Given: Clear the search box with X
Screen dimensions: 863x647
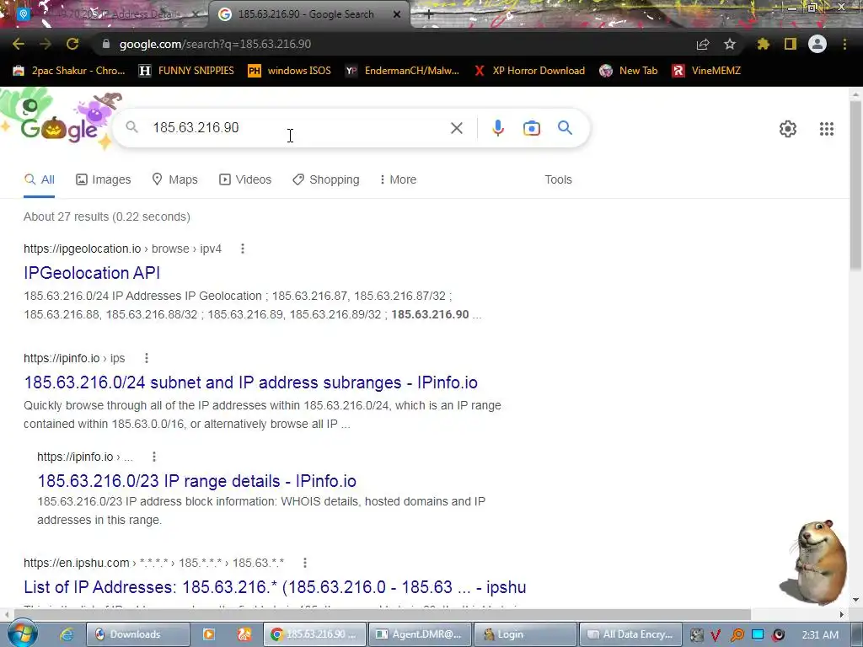Looking at the screenshot, I should (x=456, y=128).
